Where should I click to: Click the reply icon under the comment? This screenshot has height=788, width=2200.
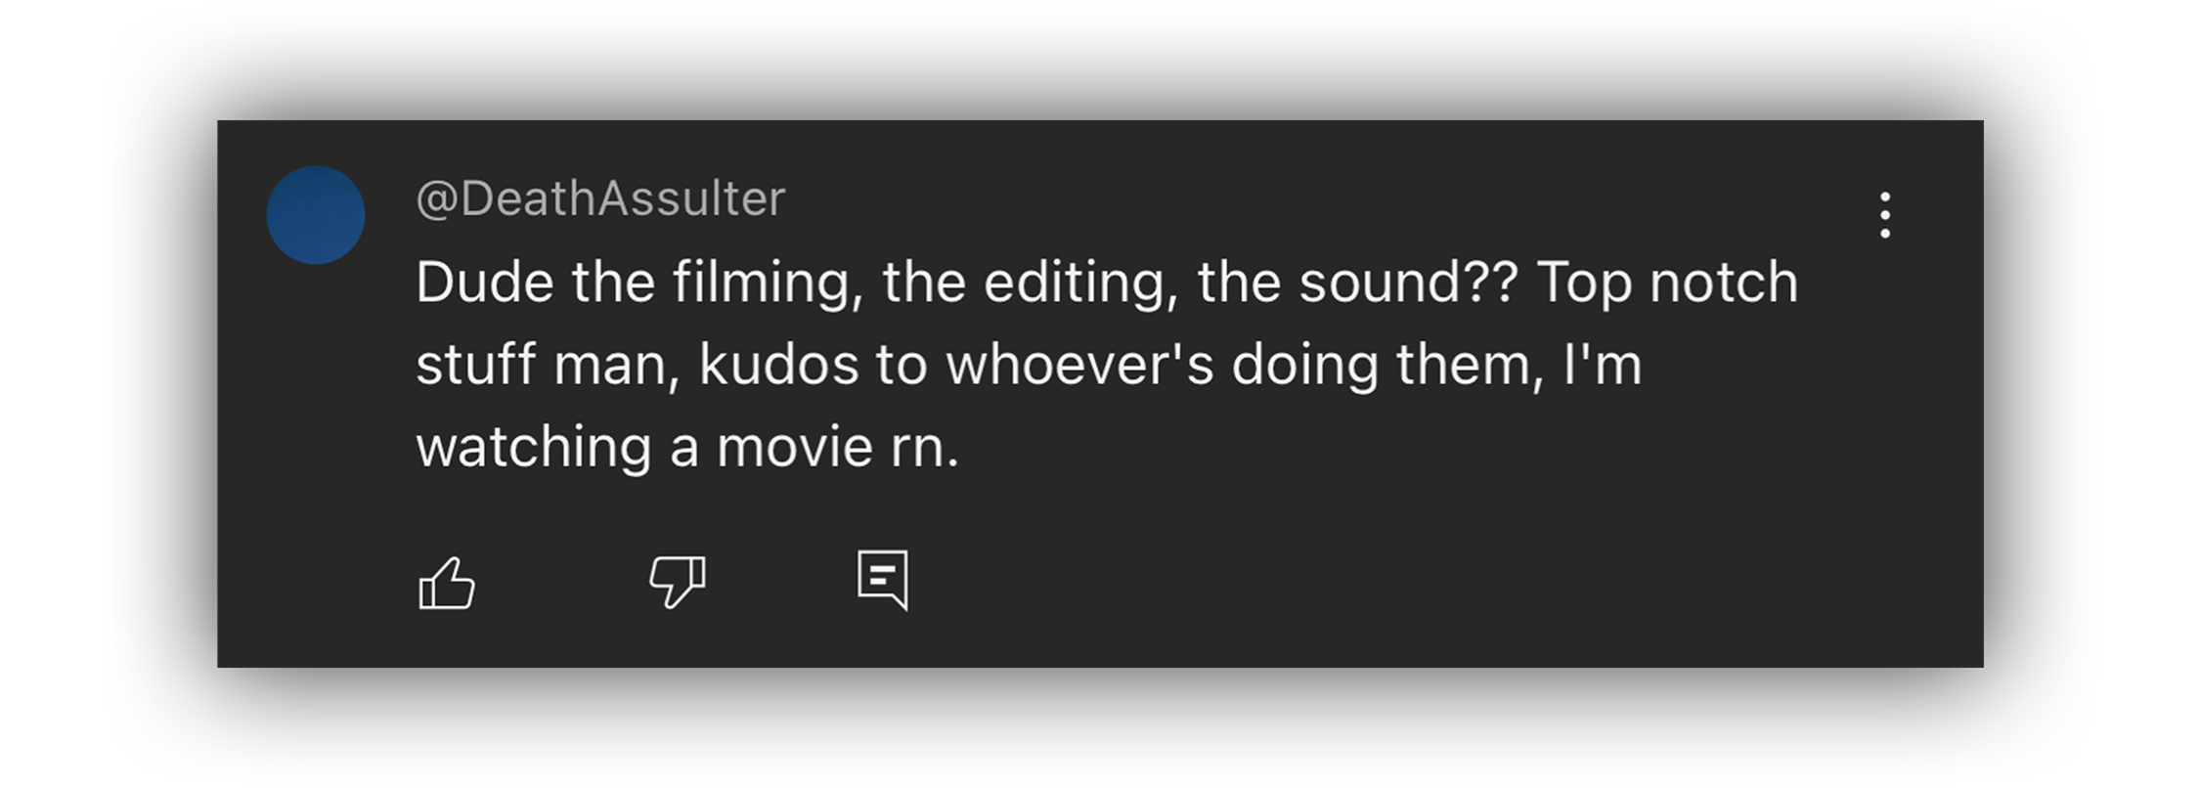[883, 580]
